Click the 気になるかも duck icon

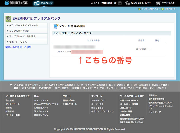click(128, 3)
